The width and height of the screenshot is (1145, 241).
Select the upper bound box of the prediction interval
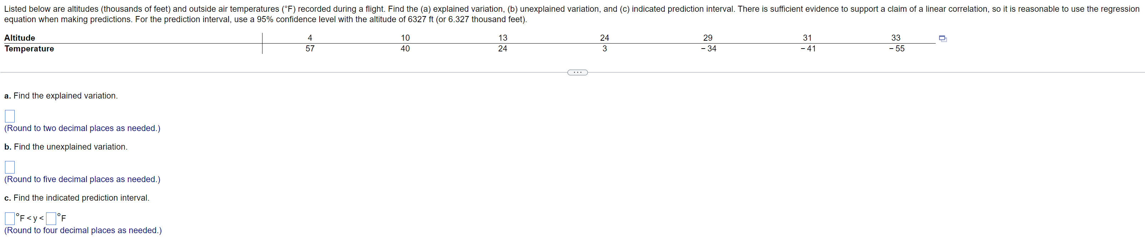[50, 219]
